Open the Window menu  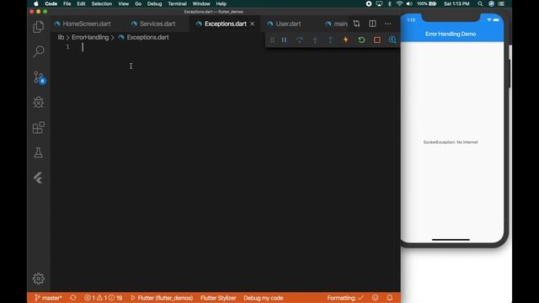[201, 3]
